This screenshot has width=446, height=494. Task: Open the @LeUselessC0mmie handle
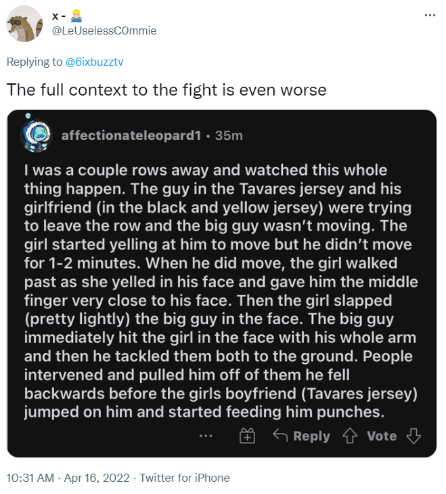pyautogui.click(x=104, y=30)
